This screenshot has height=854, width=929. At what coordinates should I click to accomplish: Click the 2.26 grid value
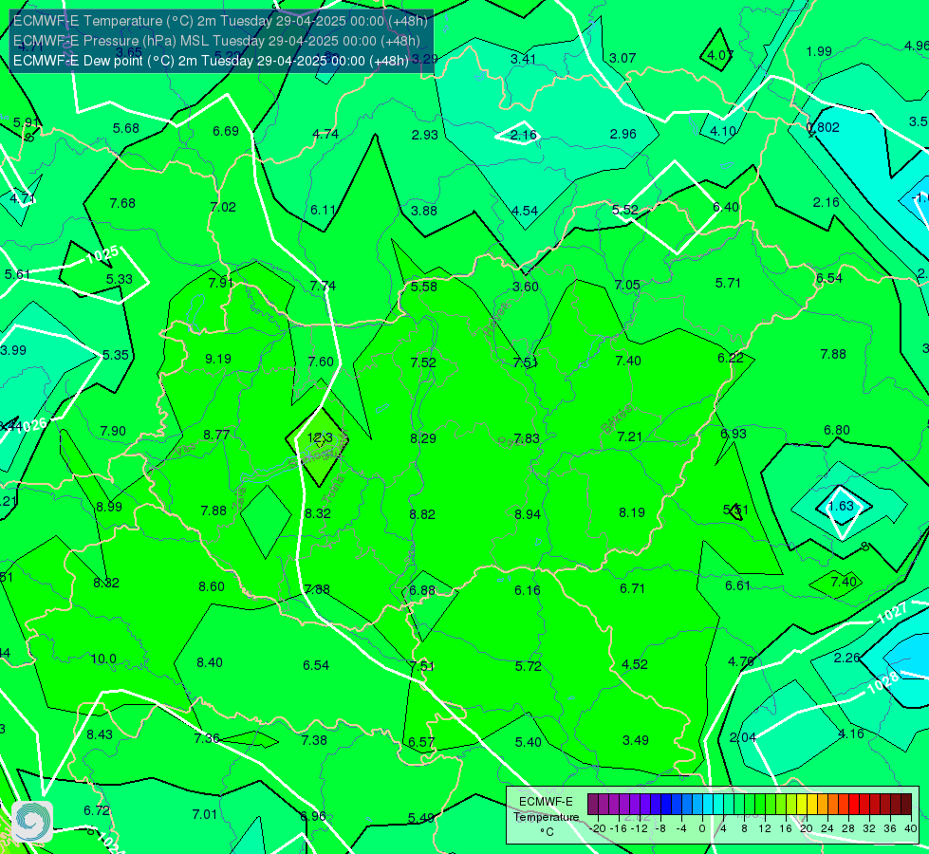click(846, 658)
